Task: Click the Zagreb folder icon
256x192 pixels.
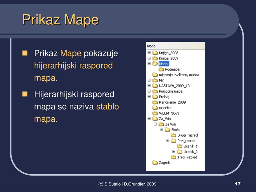Action: 155,162
